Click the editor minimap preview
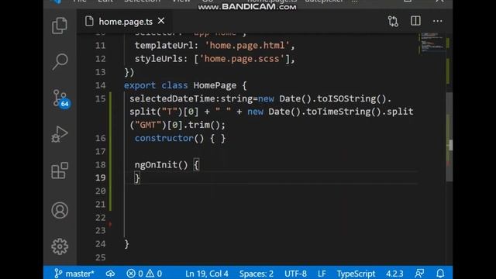Viewport: 496px width, 279px height. click(432, 43)
